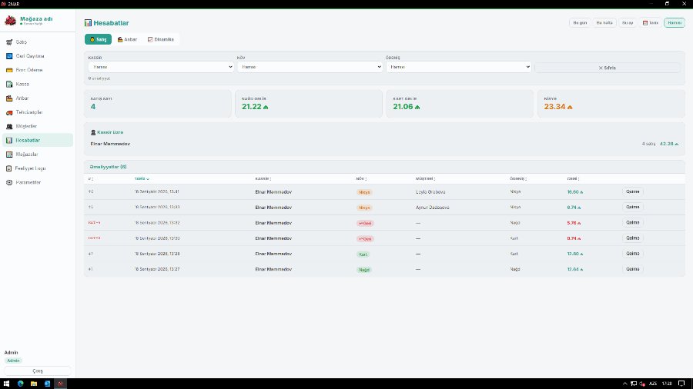Screen dimensions: 693x389
Task: Sort table by Ödəniş column header
Action: point(518,179)
